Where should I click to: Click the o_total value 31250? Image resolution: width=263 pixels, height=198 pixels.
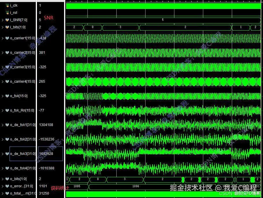coord(44,193)
